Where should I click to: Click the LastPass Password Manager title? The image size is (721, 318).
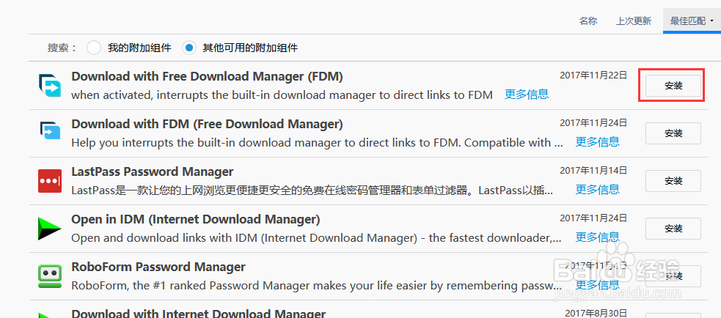click(x=152, y=171)
